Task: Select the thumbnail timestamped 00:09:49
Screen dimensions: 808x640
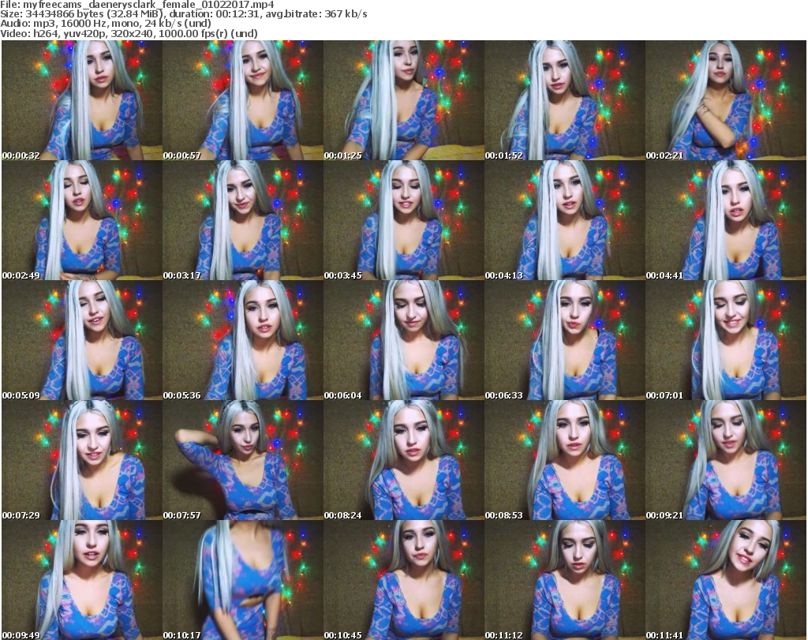Action: point(82,580)
